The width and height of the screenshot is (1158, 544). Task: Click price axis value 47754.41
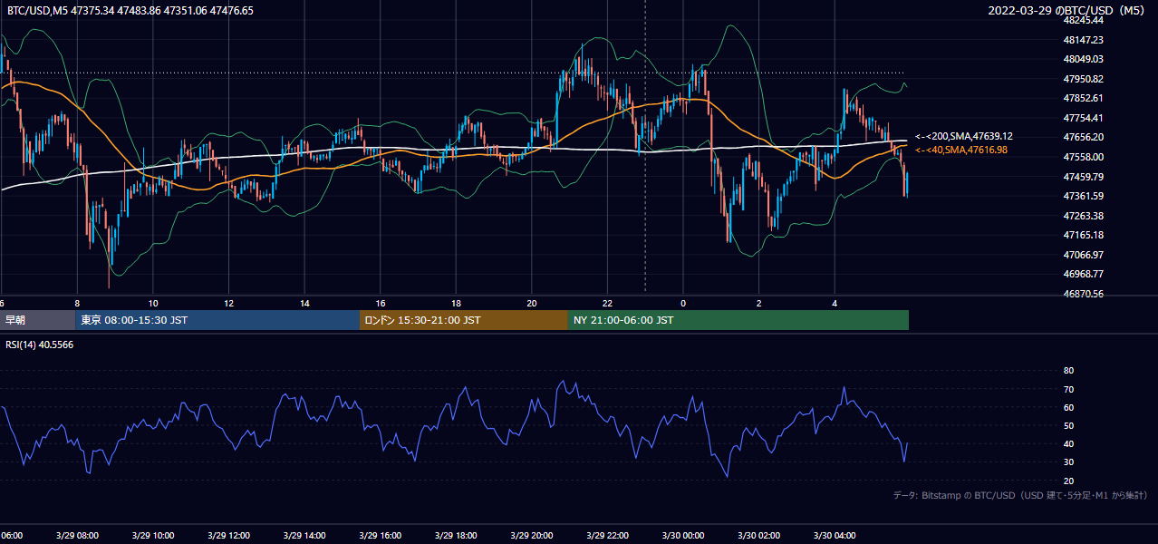click(x=1083, y=118)
